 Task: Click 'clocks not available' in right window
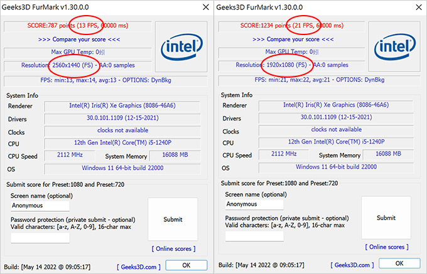[336, 130]
